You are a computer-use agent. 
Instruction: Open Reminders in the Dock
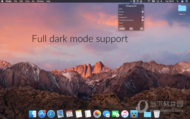[x=88, y=114]
